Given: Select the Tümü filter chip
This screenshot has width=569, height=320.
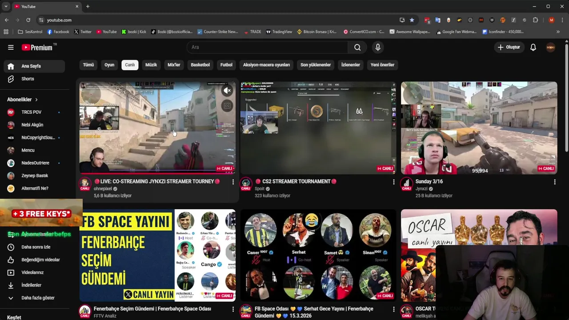Looking at the screenshot, I should [88, 65].
